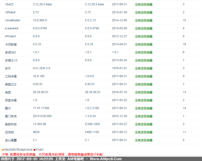The width and height of the screenshot is (202, 161).
Task: Select engine version 1.0.2.2108 of 费尔
Action: click(92, 108)
